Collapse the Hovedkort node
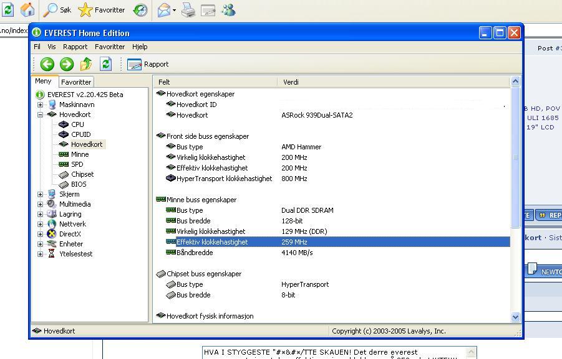562x359 pixels. pos(40,114)
